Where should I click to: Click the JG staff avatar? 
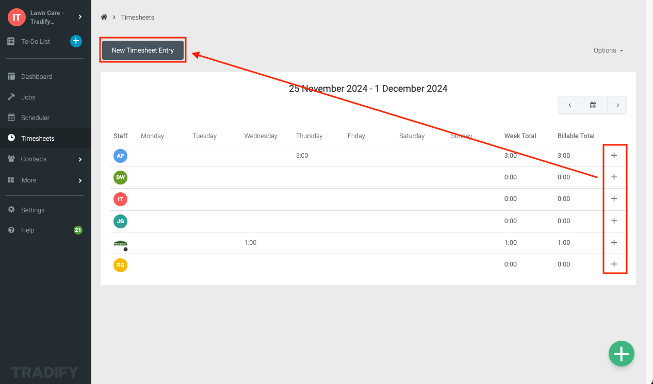click(x=120, y=221)
